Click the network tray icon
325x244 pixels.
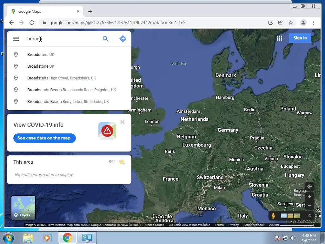(285, 238)
